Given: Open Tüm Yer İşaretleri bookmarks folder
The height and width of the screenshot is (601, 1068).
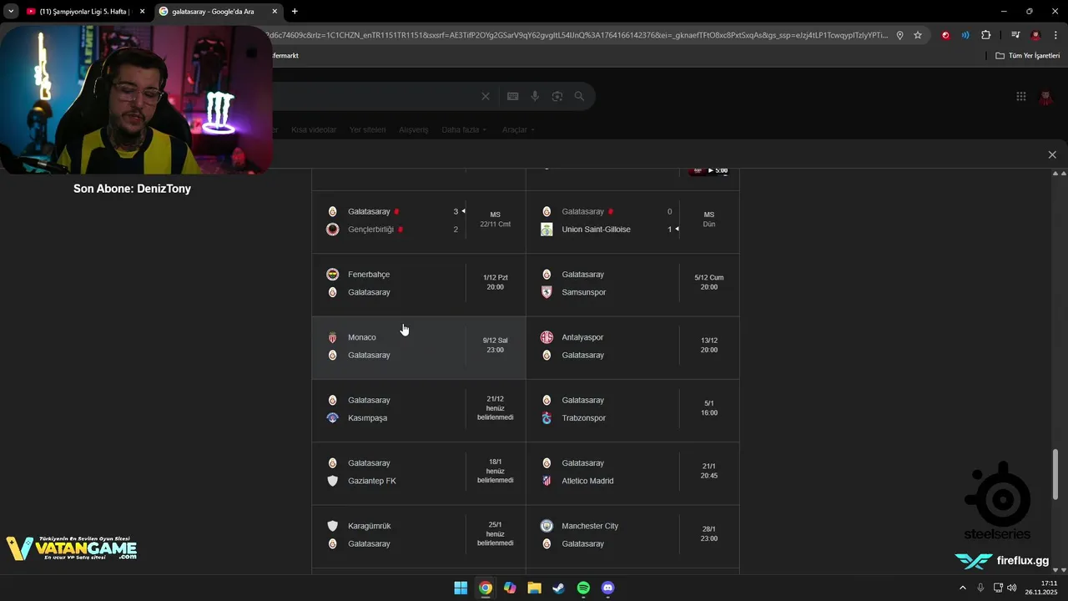Looking at the screenshot, I should click(1028, 56).
